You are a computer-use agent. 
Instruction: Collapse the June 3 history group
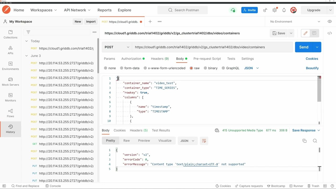(27, 56)
